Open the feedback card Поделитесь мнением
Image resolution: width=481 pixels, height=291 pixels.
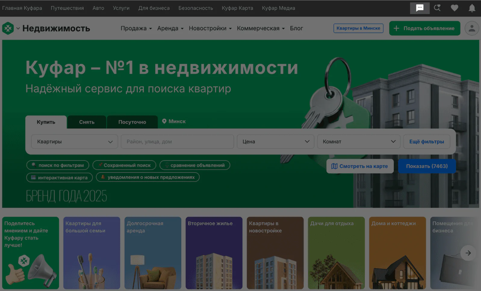(30, 253)
